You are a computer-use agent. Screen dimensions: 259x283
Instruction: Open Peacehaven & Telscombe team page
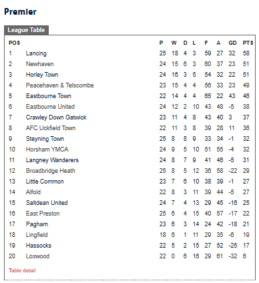click(59, 85)
